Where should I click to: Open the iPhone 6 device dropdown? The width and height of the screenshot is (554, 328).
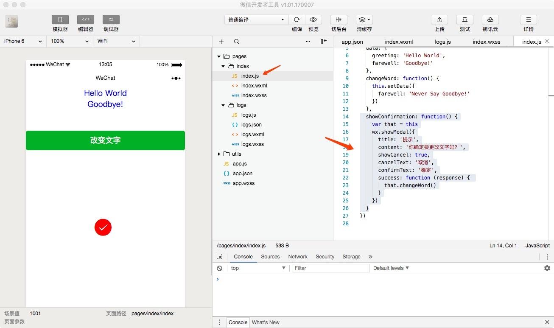[x=23, y=41]
